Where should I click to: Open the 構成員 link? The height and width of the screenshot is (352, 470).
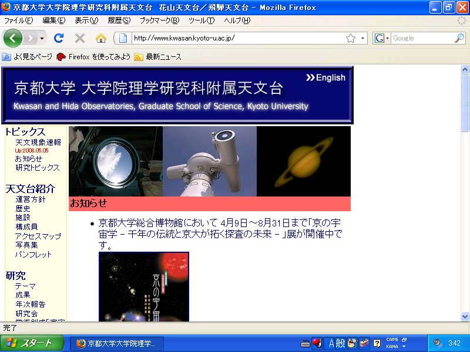pyautogui.click(x=26, y=226)
